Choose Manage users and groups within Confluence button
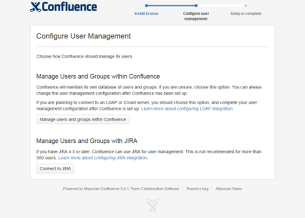The height and width of the screenshot is (218, 305). point(83,119)
